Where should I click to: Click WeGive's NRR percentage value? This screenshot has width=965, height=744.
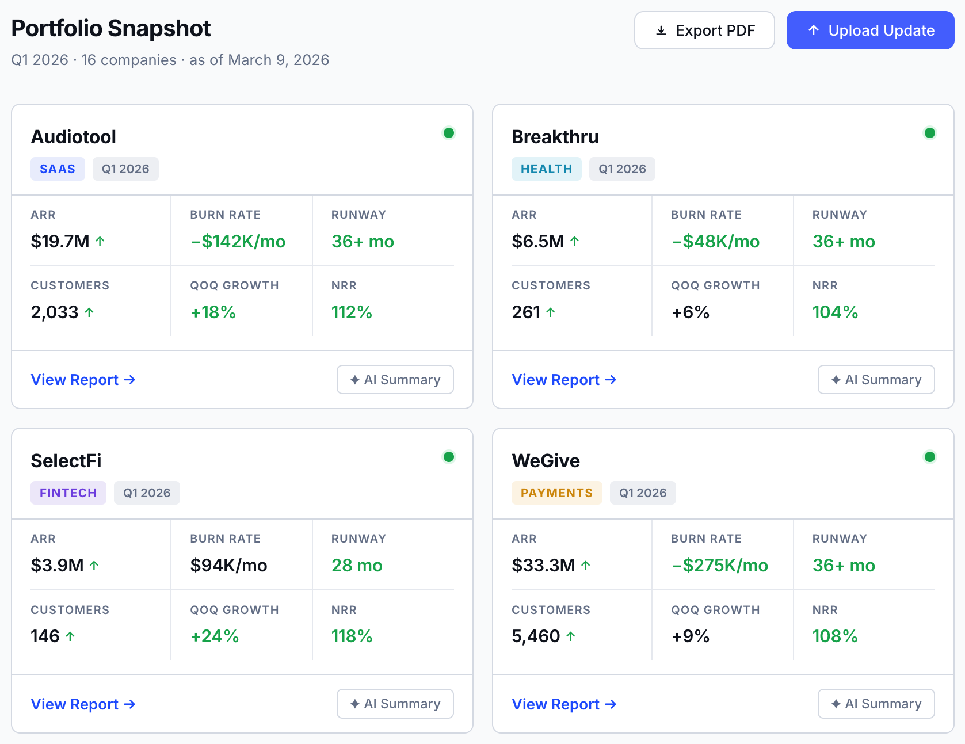(835, 636)
